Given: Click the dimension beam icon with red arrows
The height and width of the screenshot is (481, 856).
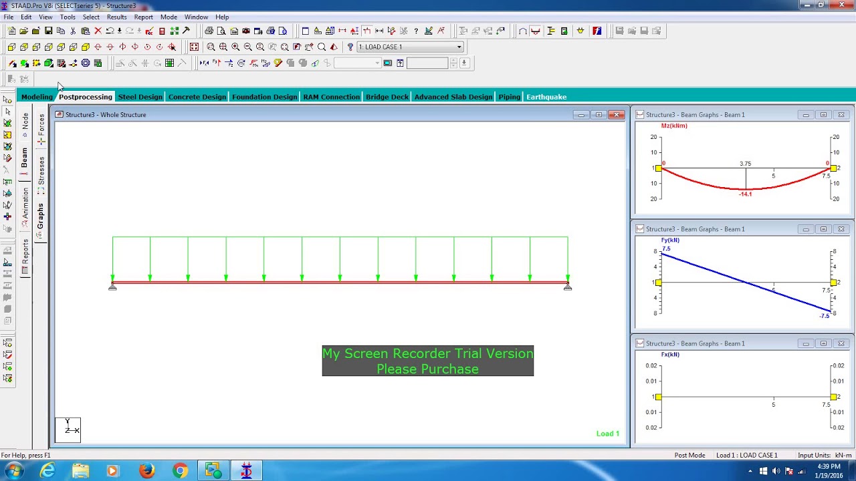Looking at the screenshot, I should (x=342, y=31).
